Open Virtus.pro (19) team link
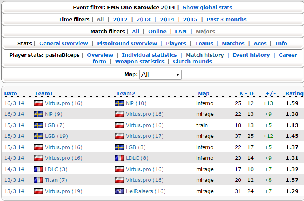This screenshot has width=304, height=201. pyautogui.click(x=64, y=191)
